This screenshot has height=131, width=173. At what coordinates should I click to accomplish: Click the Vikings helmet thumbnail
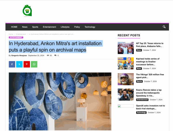126,79
